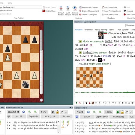Switch to the Reference tab
135x135 pixels.
point(88,30)
